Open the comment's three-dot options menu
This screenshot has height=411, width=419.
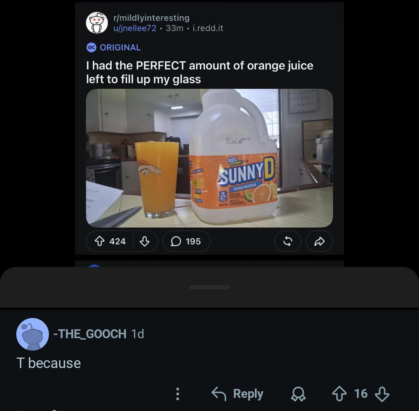177,394
